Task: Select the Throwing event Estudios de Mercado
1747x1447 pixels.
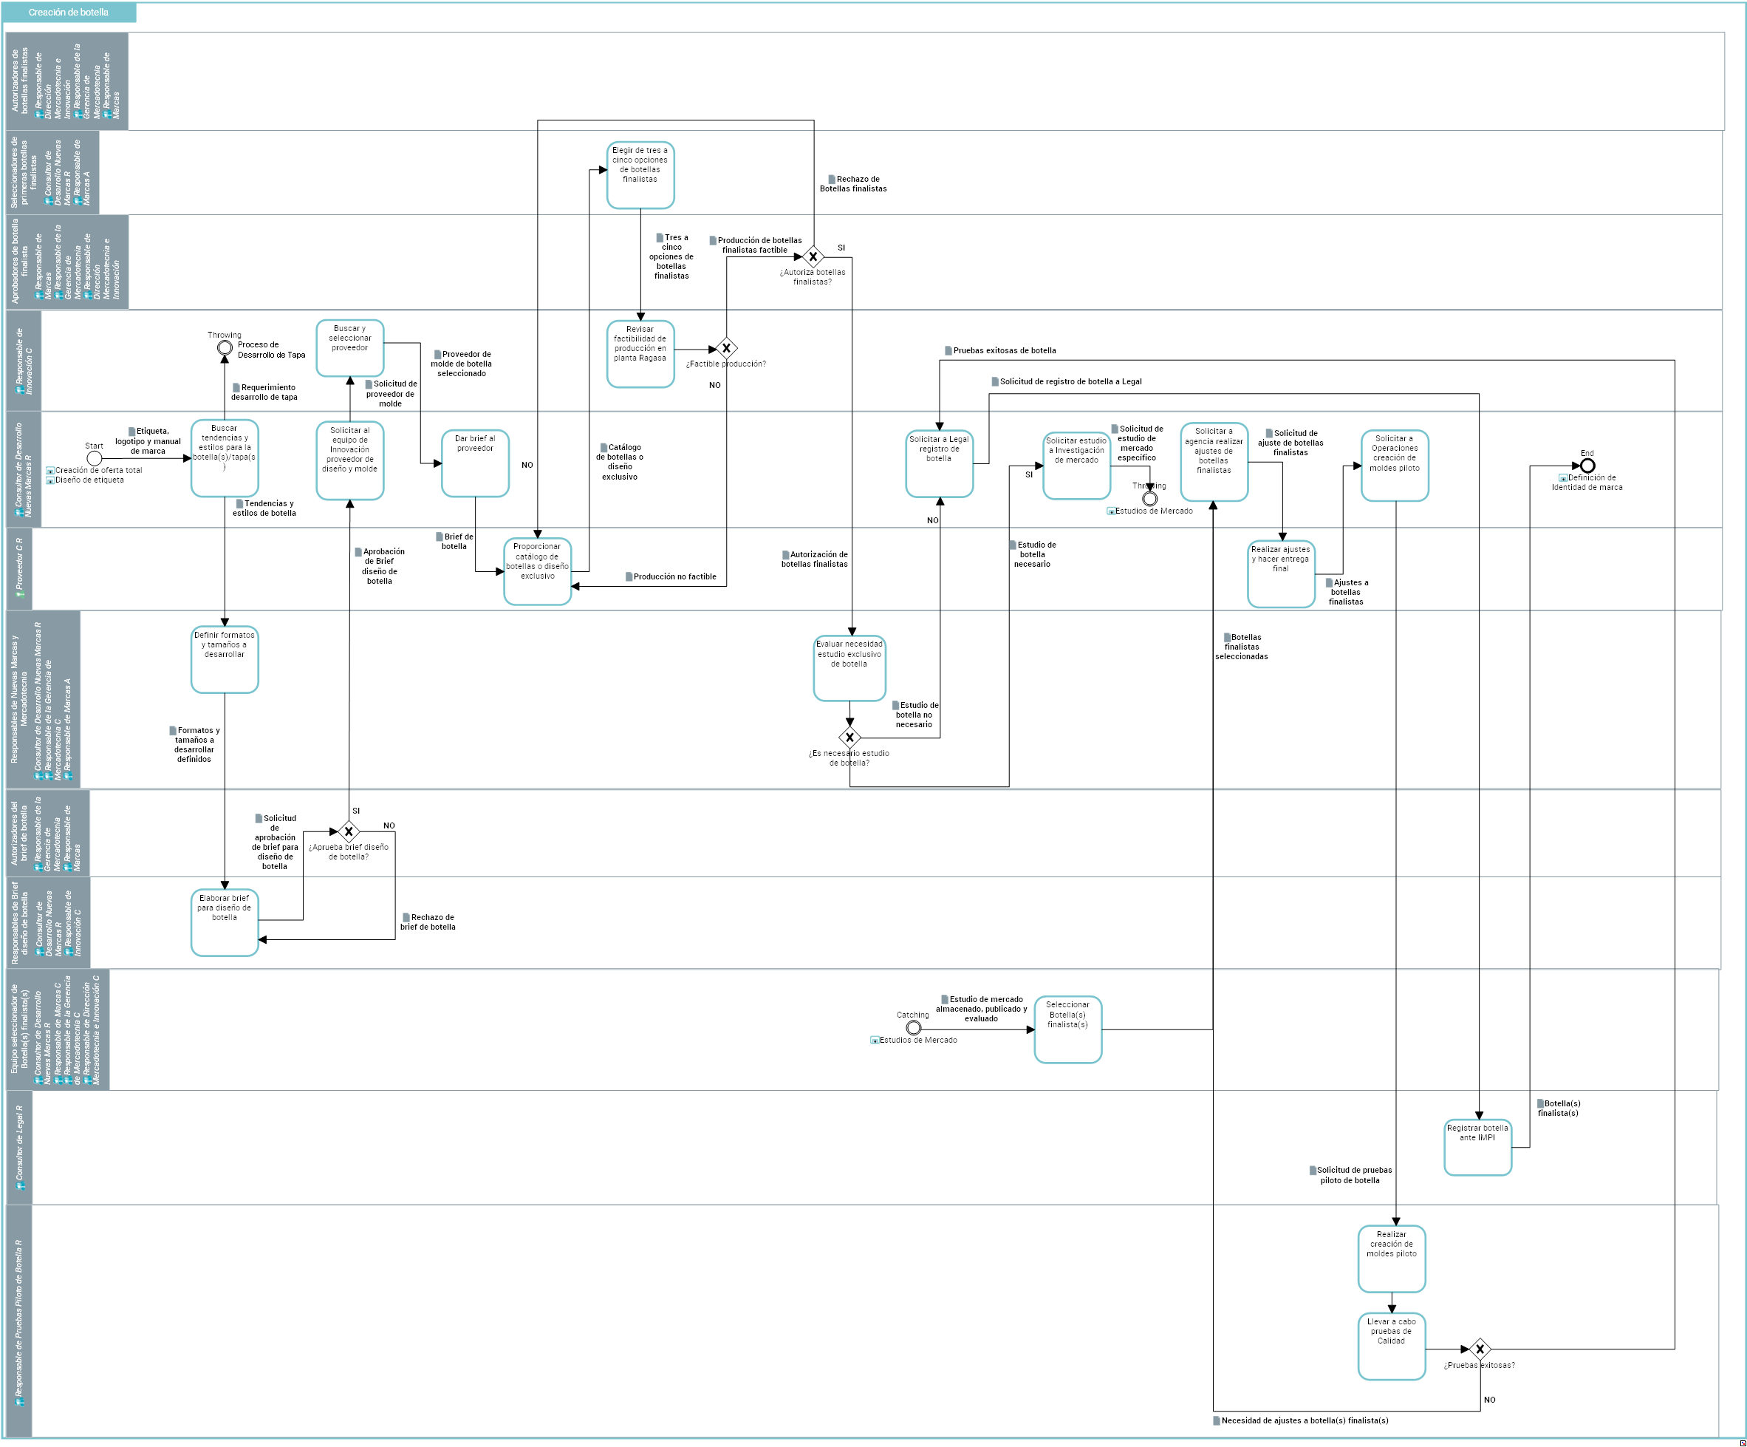Action: [x=1149, y=498]
